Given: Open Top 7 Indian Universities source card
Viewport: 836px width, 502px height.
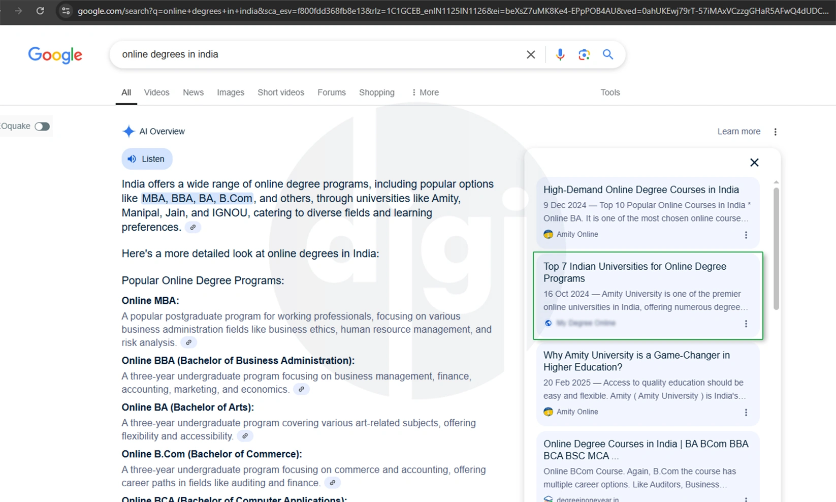Looking at the screenshot, I should point(634,272).
